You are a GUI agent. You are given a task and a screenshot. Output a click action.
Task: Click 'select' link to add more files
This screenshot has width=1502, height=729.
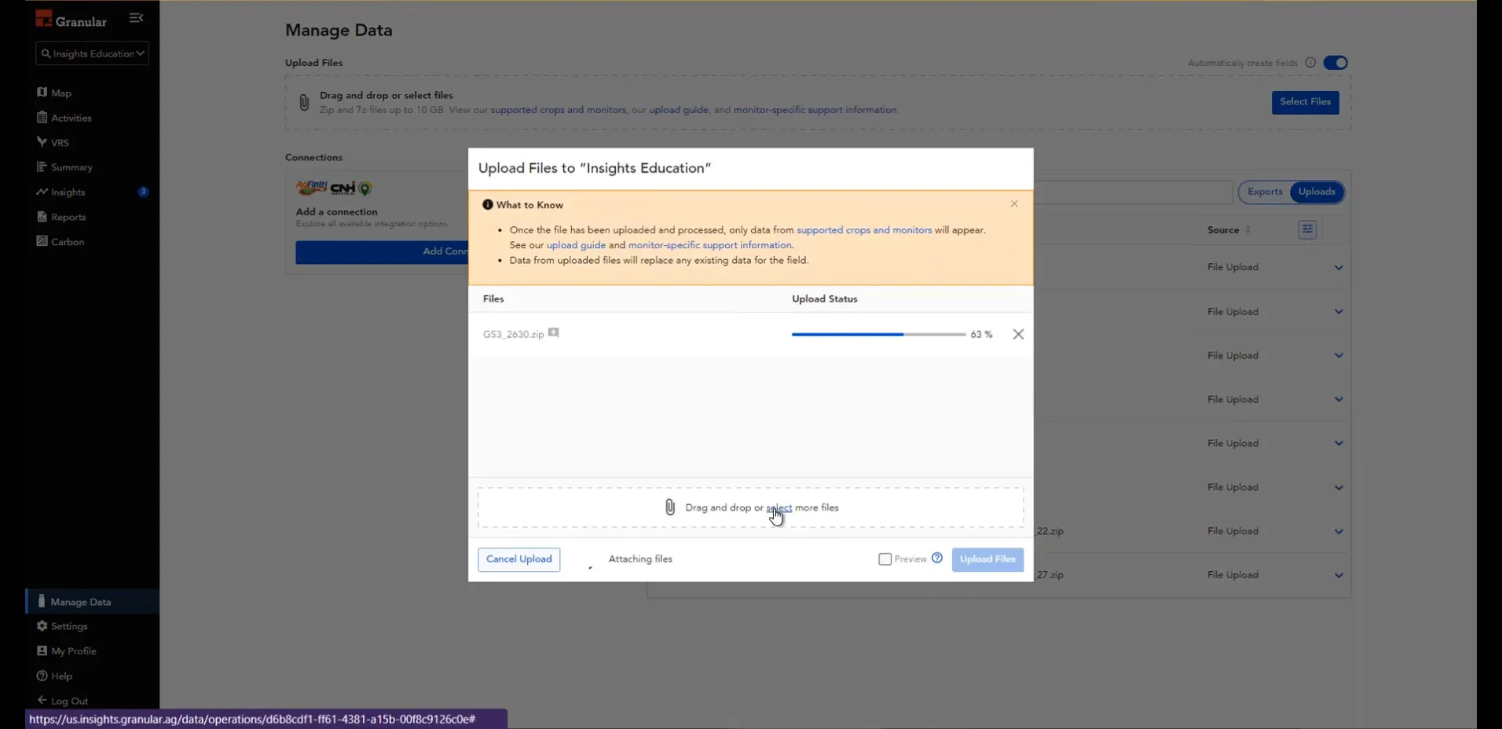click(778, 507)
